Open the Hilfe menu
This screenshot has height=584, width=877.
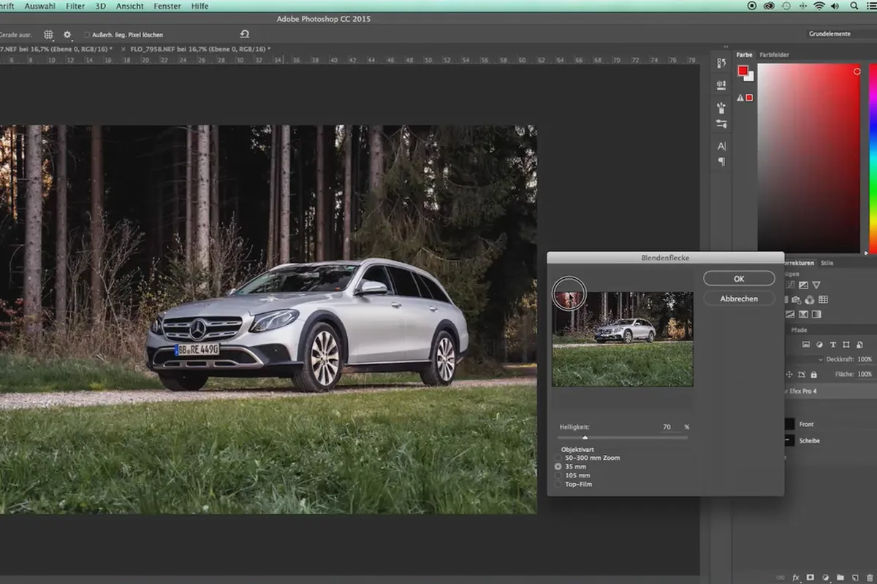point(200,6)
